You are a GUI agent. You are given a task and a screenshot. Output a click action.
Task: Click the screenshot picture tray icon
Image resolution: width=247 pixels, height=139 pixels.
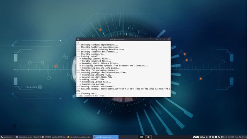tap(204, 137)
